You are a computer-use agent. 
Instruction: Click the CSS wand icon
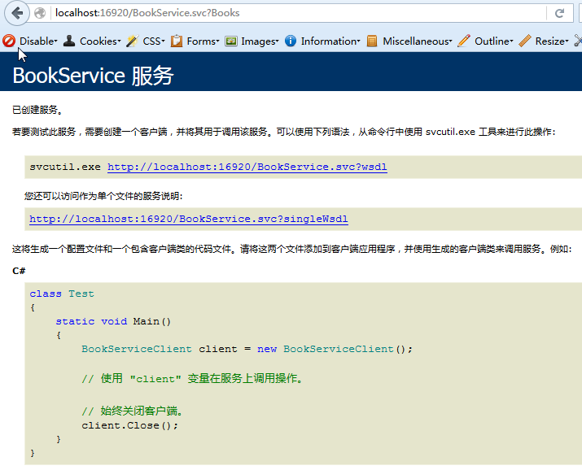132,41
